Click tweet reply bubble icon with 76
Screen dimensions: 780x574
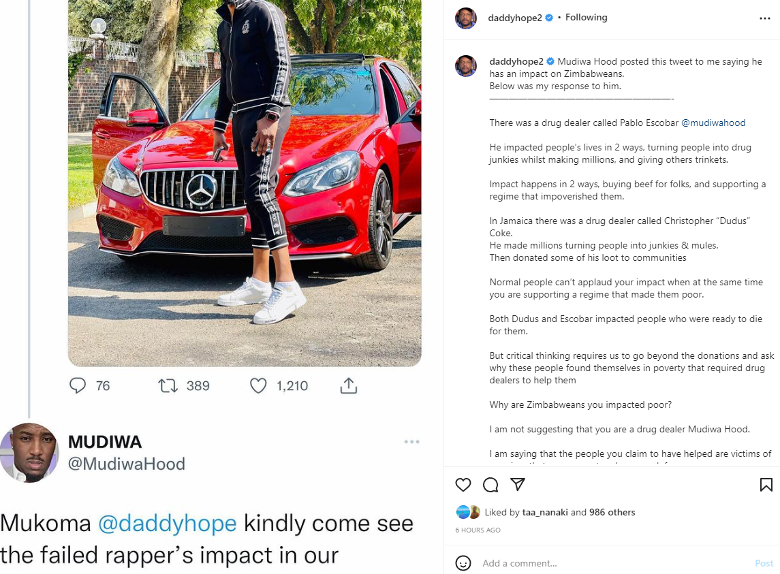pyautogui.click(x=78, y=385)
